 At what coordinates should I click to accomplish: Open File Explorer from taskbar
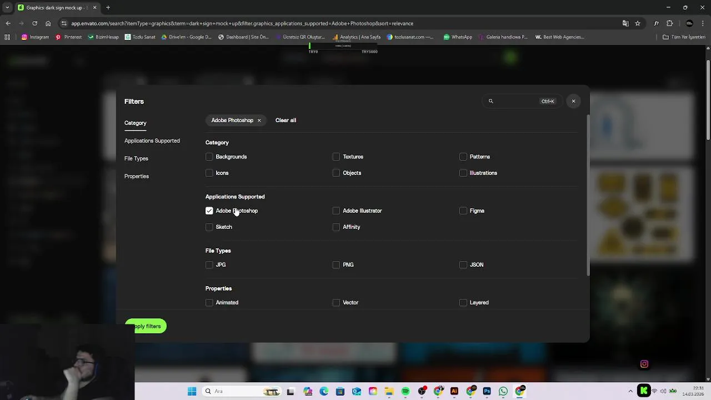(389, 391)
